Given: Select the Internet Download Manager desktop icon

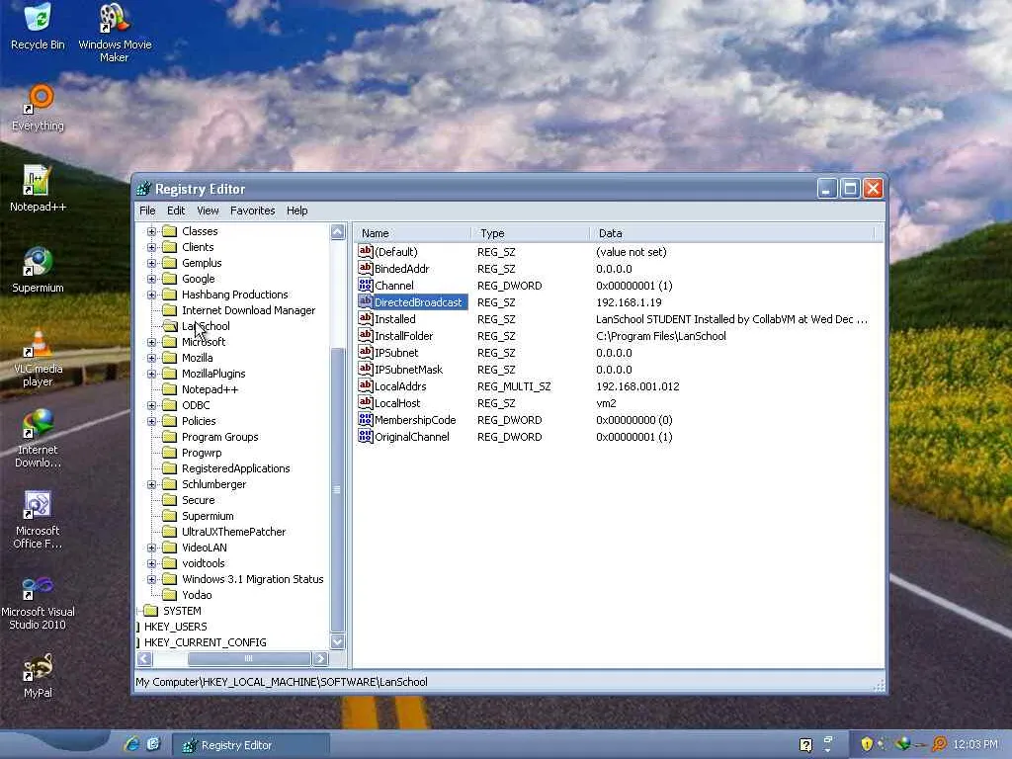Looking at the screenshot, I should (38, 438).
